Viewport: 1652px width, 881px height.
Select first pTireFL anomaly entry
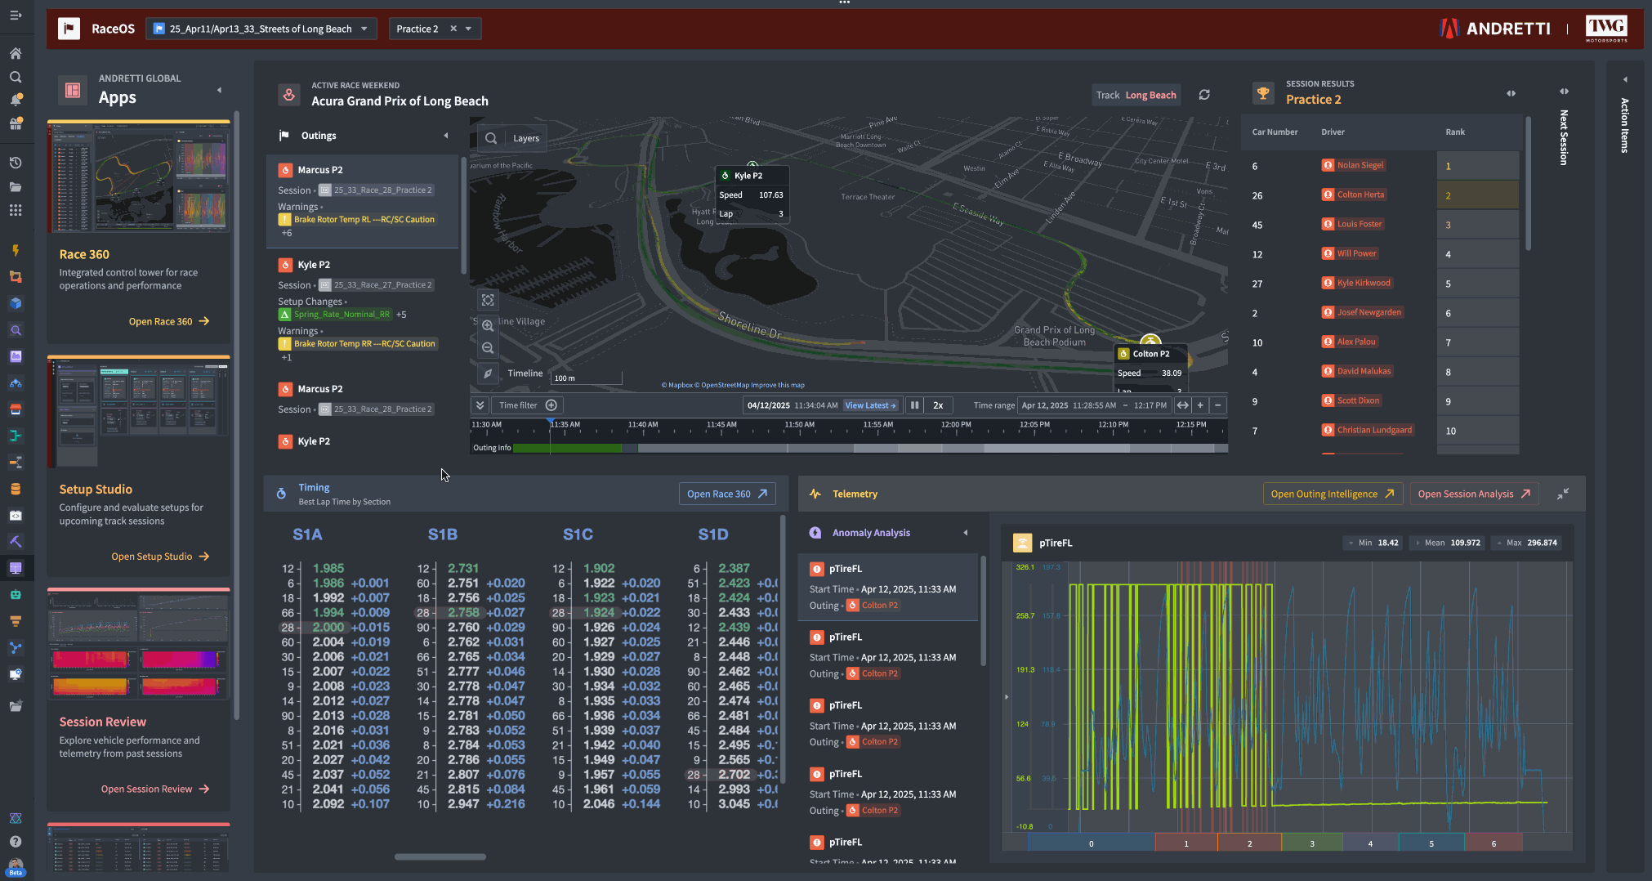click(888, 587)
